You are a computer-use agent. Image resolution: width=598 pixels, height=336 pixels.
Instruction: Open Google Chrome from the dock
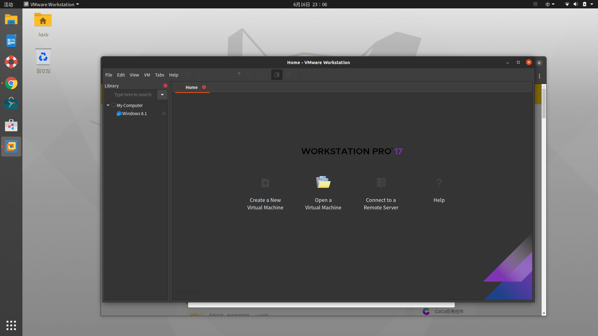pos(11,83)
